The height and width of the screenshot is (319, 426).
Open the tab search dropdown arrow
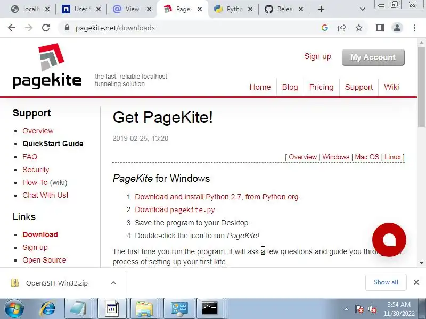click(x=363, y=9)
